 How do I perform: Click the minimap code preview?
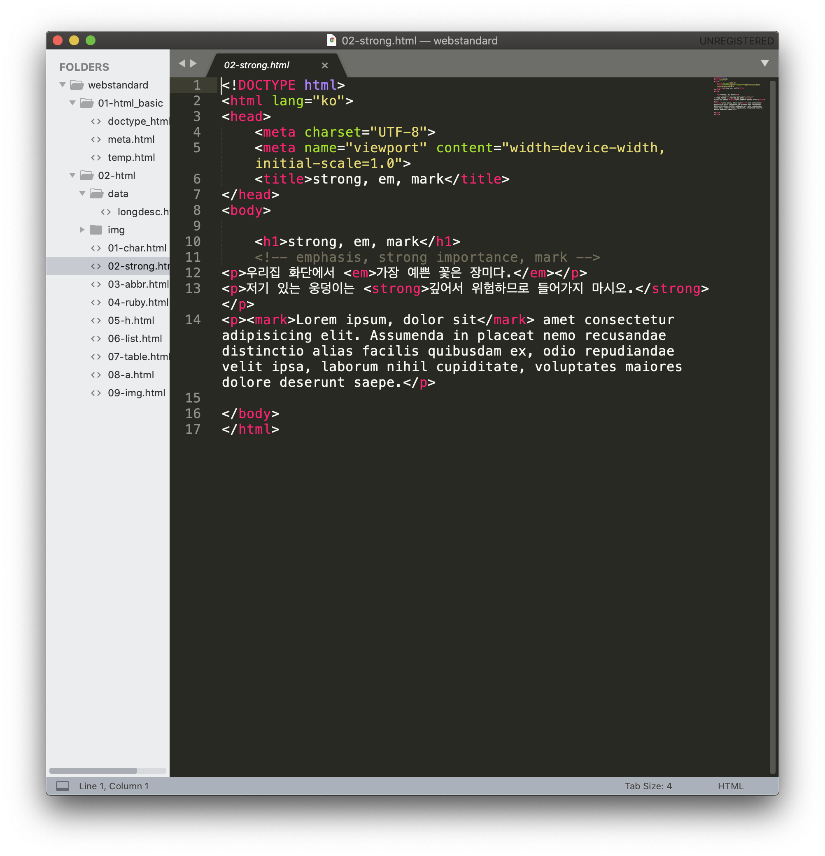click(738, 95)
